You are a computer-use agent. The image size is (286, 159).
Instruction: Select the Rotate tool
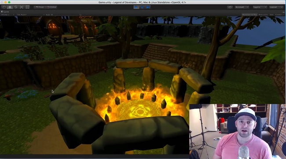tap(16, 7)
